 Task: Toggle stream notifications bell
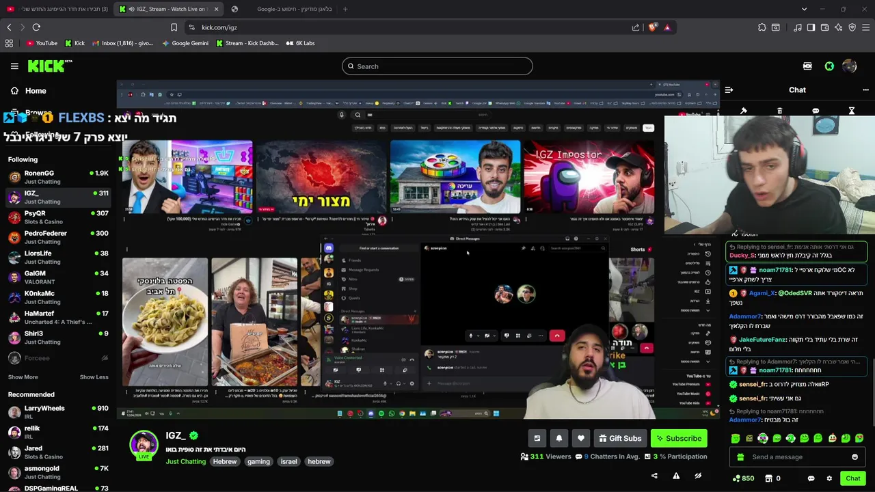pos(559,438)
